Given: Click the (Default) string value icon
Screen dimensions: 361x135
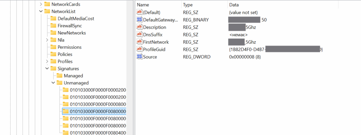Looking at the screenshot, I should 140,12.
